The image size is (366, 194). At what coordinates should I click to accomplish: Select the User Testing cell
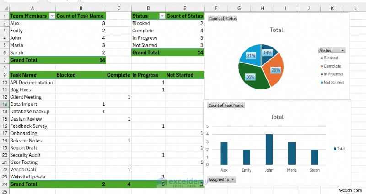pos(32,162)
